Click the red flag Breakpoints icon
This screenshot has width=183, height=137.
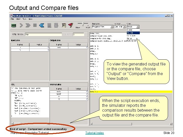71,25
